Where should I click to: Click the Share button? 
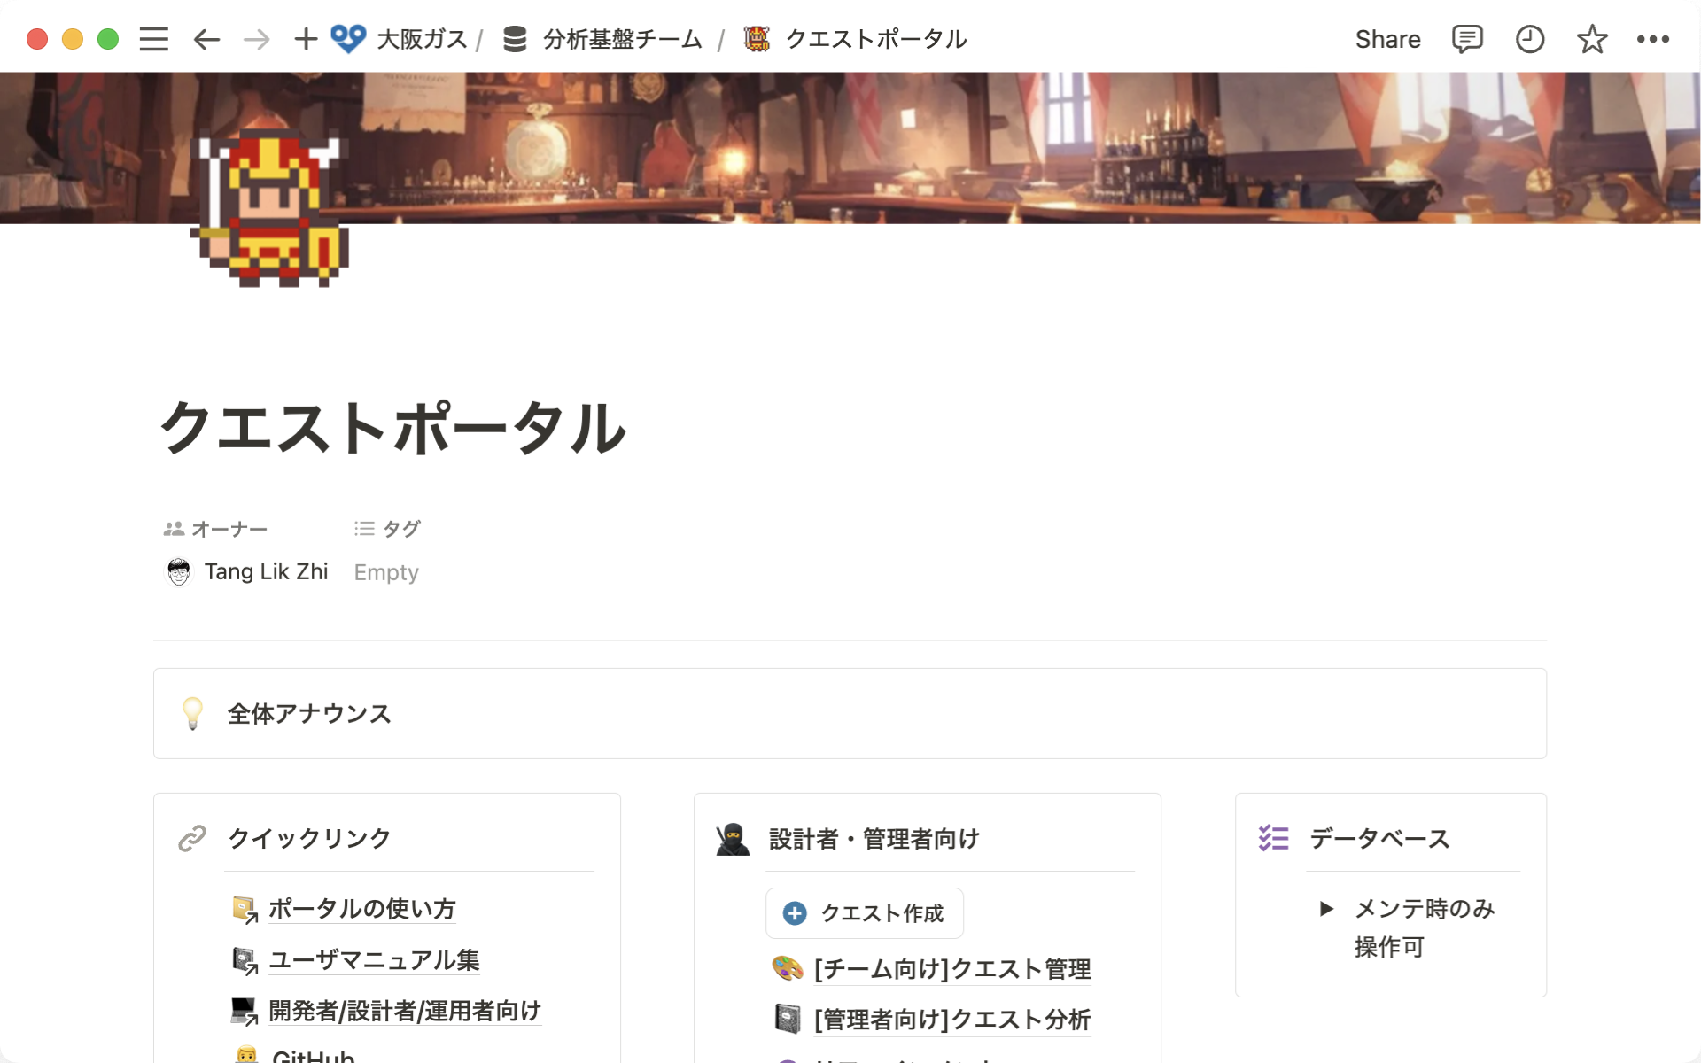pos(1387,38)
